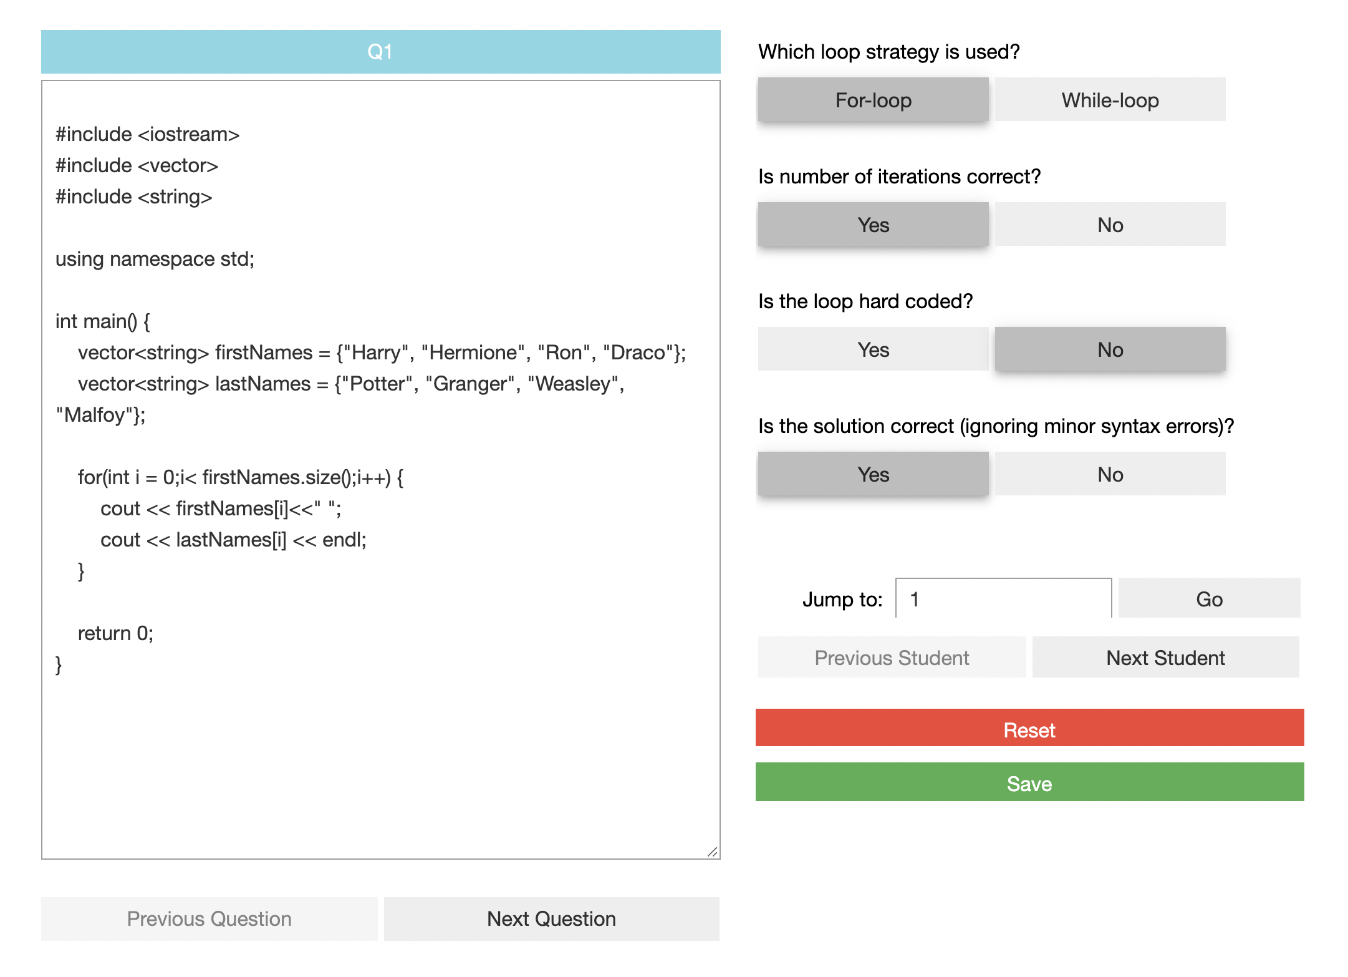Mark the solution correct as Yes

pyautogui.click(x=873, y=474)
